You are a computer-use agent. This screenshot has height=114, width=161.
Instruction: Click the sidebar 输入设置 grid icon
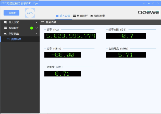click(x=5, y=22)
